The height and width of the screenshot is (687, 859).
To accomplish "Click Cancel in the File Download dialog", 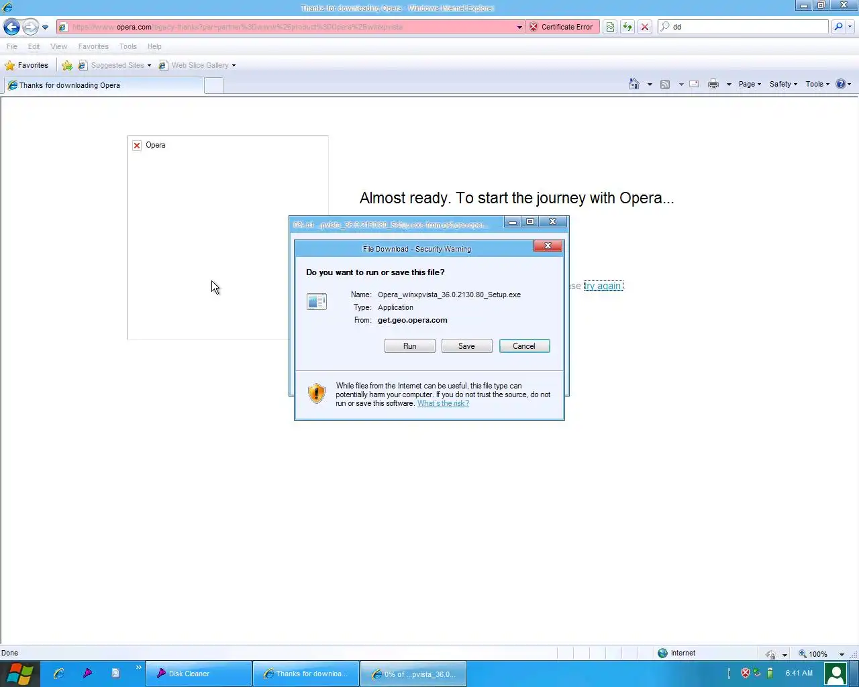I will coord(524,346).
